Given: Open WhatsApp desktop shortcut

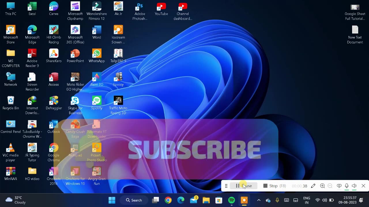Looking at the screenshot, I should click(97, 56).
